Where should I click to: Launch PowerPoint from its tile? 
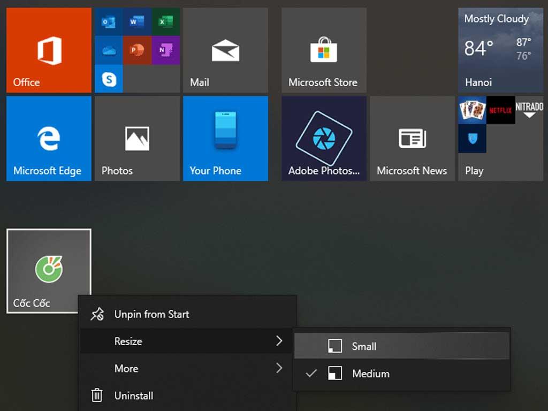coord(137,50)
